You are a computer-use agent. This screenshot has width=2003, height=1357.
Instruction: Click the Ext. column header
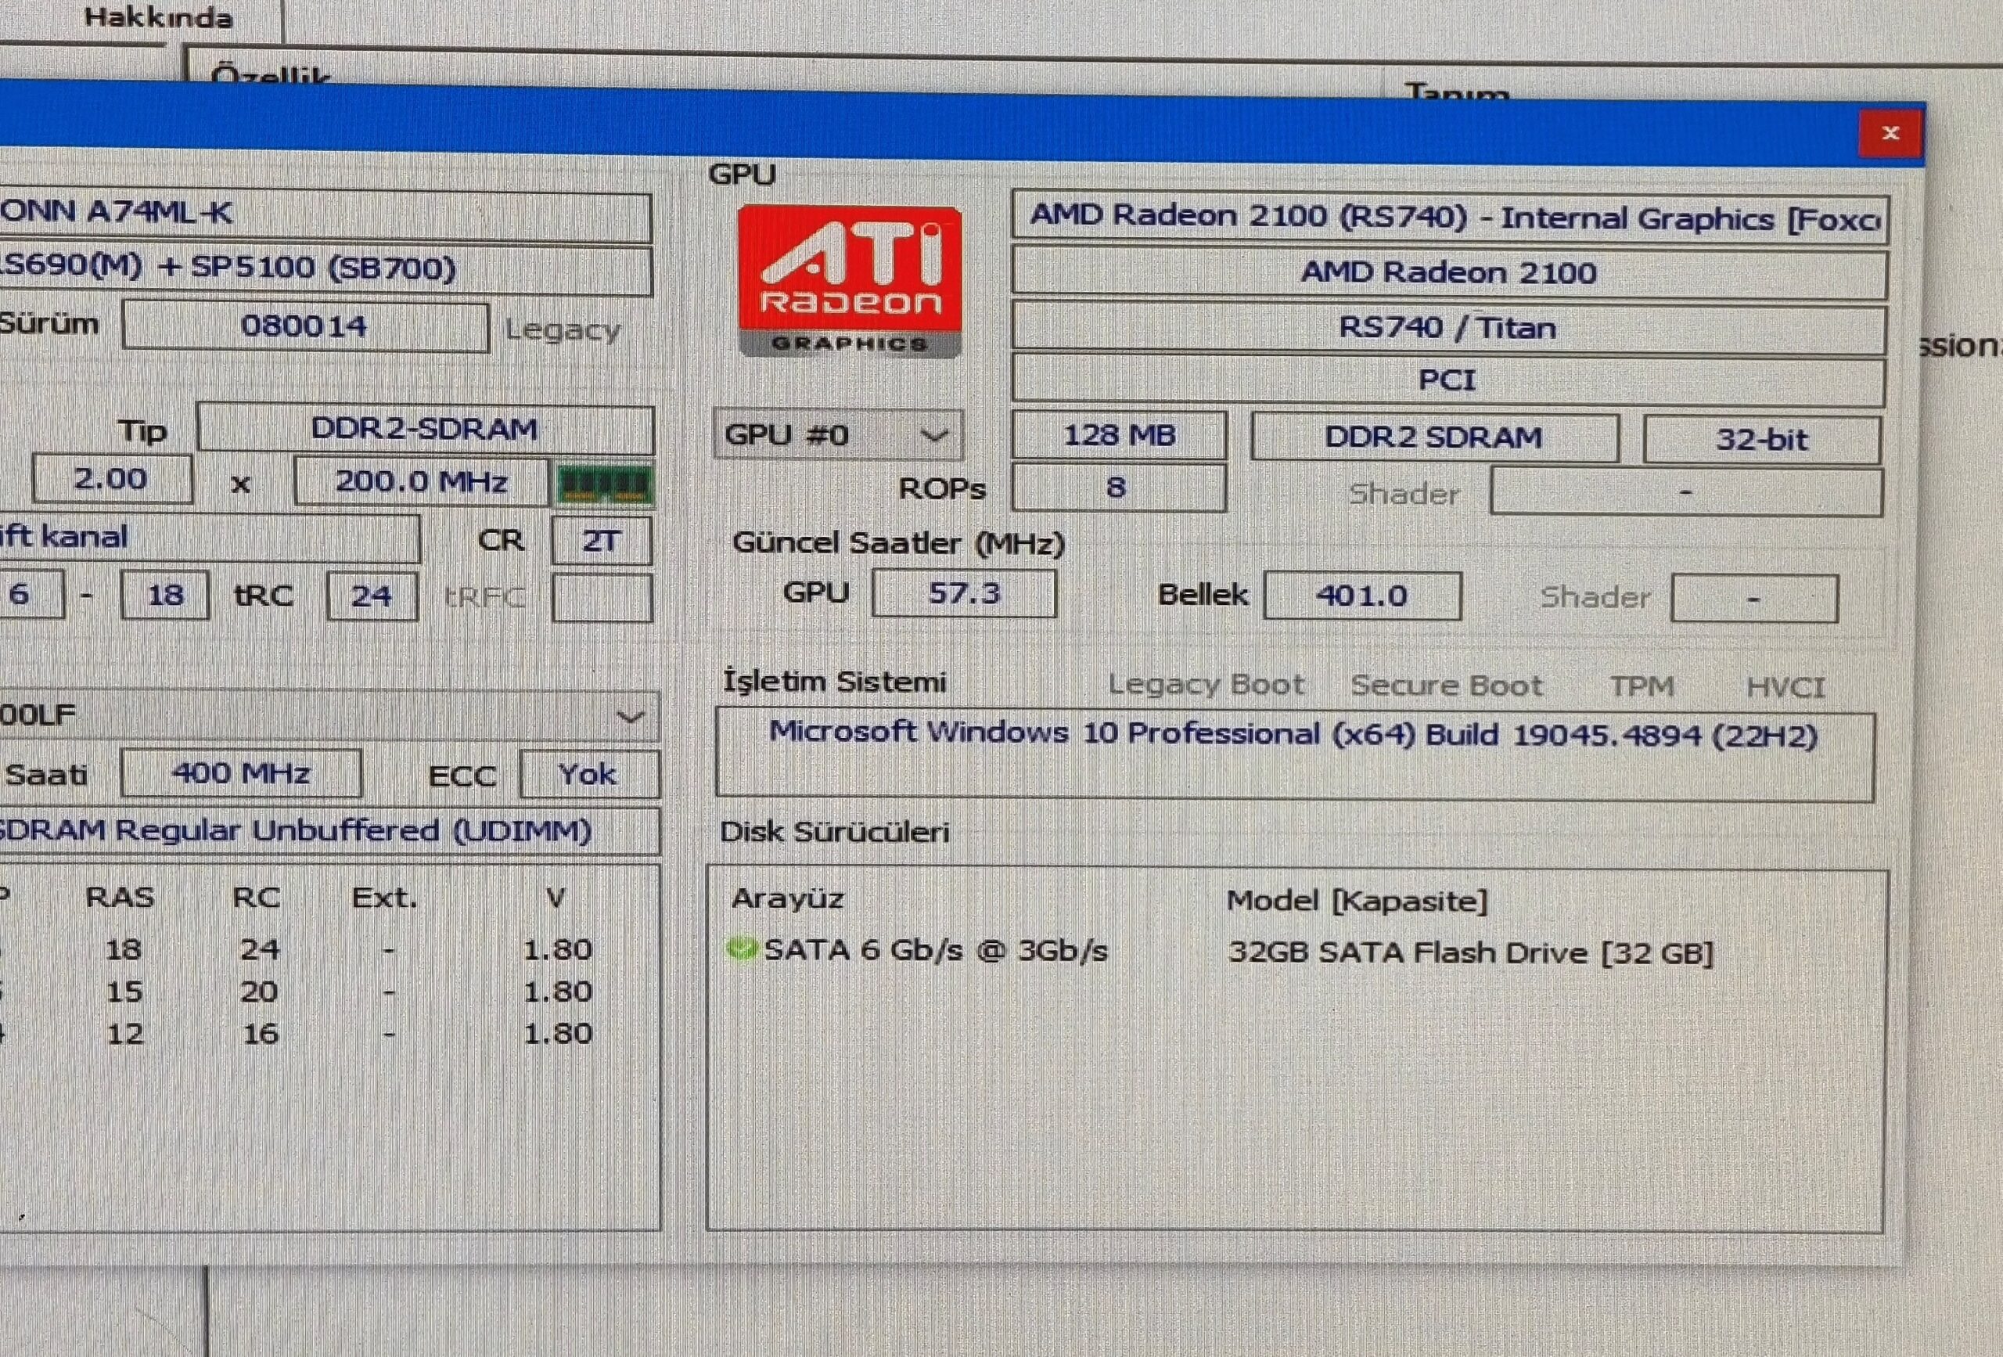pyautogui.click(x=384, y=898)
